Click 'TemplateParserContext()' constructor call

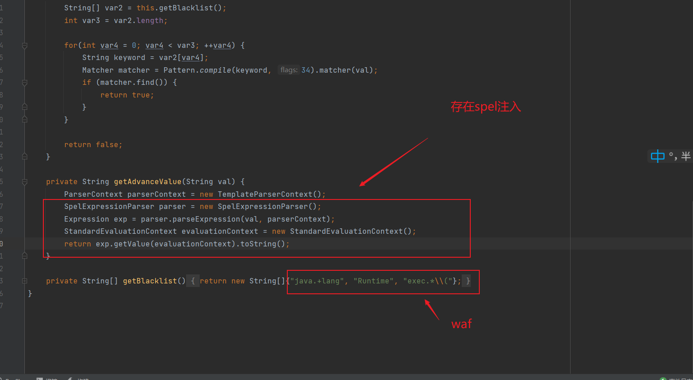pyautogui.click(x=270, y=194)
